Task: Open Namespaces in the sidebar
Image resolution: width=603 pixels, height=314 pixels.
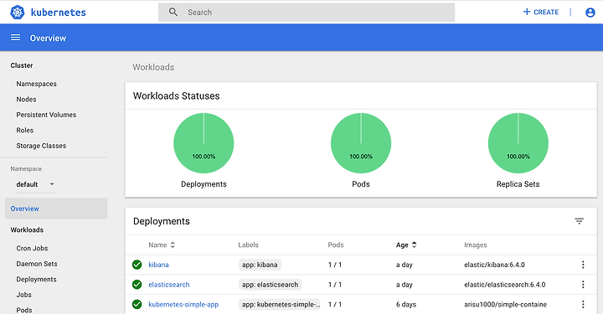Action: point(37,84)
